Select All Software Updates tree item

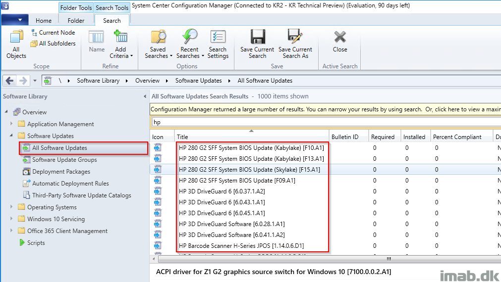tap(84, 148)
